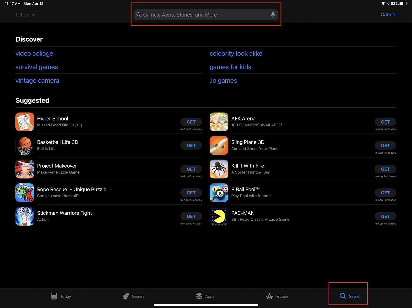The image size is (412, 308).
Task: Search for video collage suggestion
Action: point(34,53)
